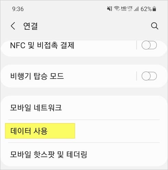
Task: Open search with the magnifier icon
Action: [x=155, y=26]
